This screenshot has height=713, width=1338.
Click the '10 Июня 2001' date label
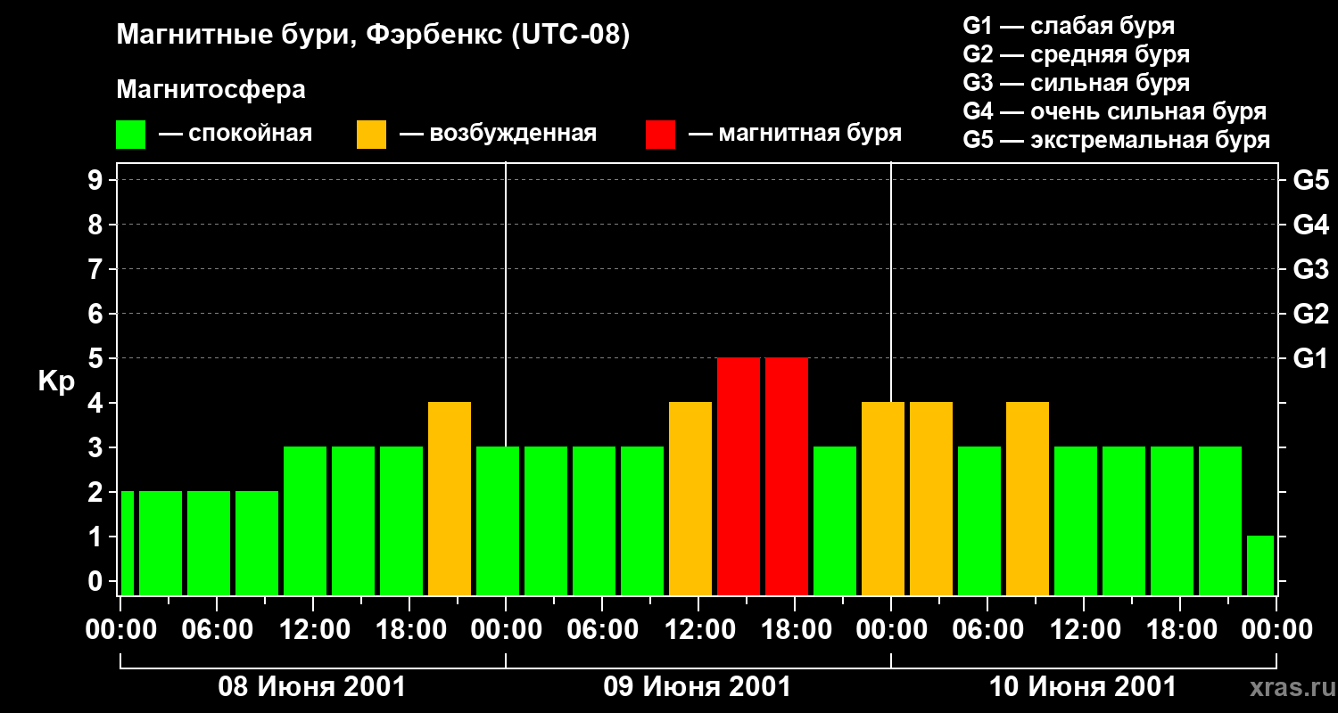point(1083,687)
